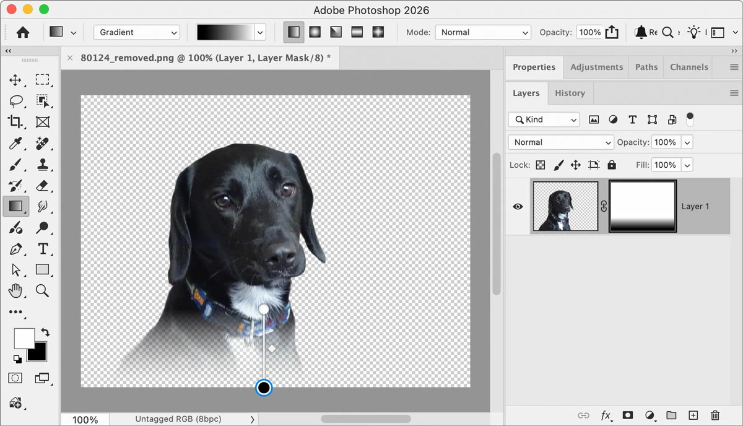Select the Rectangular Marquee tool
The image size is (743, 426).
42,79
